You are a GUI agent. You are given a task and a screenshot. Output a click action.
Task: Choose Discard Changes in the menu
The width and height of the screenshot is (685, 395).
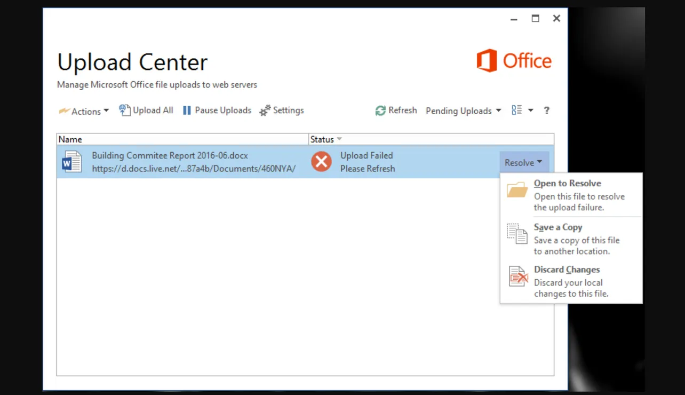[x=567, y=270]
